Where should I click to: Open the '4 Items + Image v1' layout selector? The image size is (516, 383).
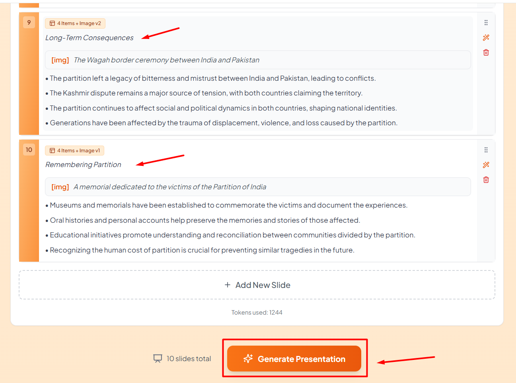pyautogui.click(x=75, y=151)
